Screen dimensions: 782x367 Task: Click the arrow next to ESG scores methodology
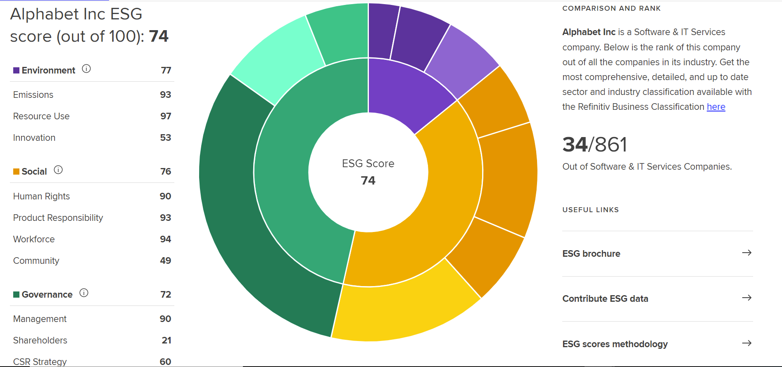(x=746, y=343)
